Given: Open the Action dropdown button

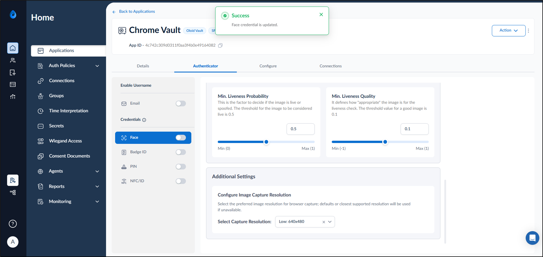Looking at the screenshot, I should (509, 31).
